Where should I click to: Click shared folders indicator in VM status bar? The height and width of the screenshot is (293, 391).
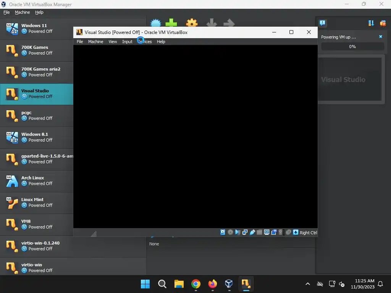(259, 232)
